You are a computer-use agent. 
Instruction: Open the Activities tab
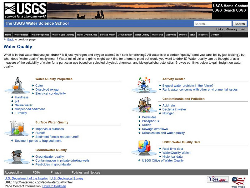(171, 35)
